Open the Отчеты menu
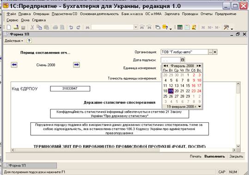The height and width of the screenshot is (175, 249). tap(206, 14)
